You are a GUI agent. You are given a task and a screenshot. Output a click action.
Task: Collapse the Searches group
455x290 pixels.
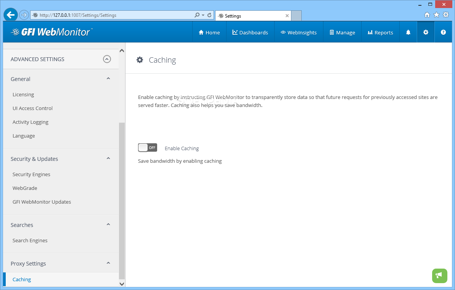(x=108, y=224)
